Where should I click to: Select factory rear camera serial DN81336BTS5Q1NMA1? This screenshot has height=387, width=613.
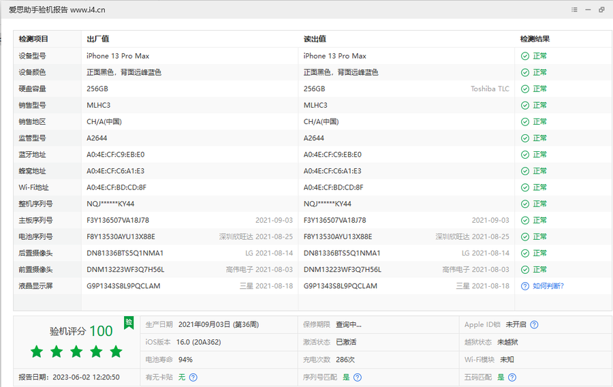(125, 253)
